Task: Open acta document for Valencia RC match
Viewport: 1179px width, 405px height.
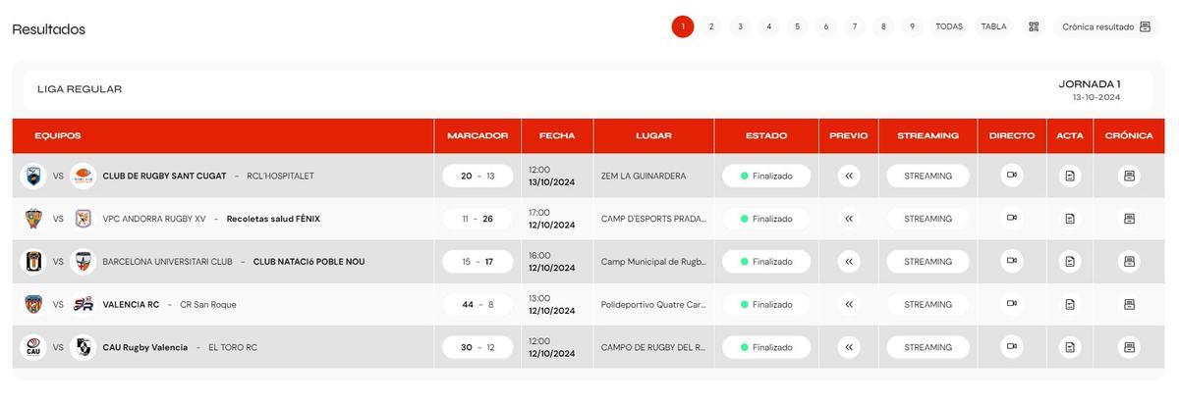Action: [x=1070, y=304]
